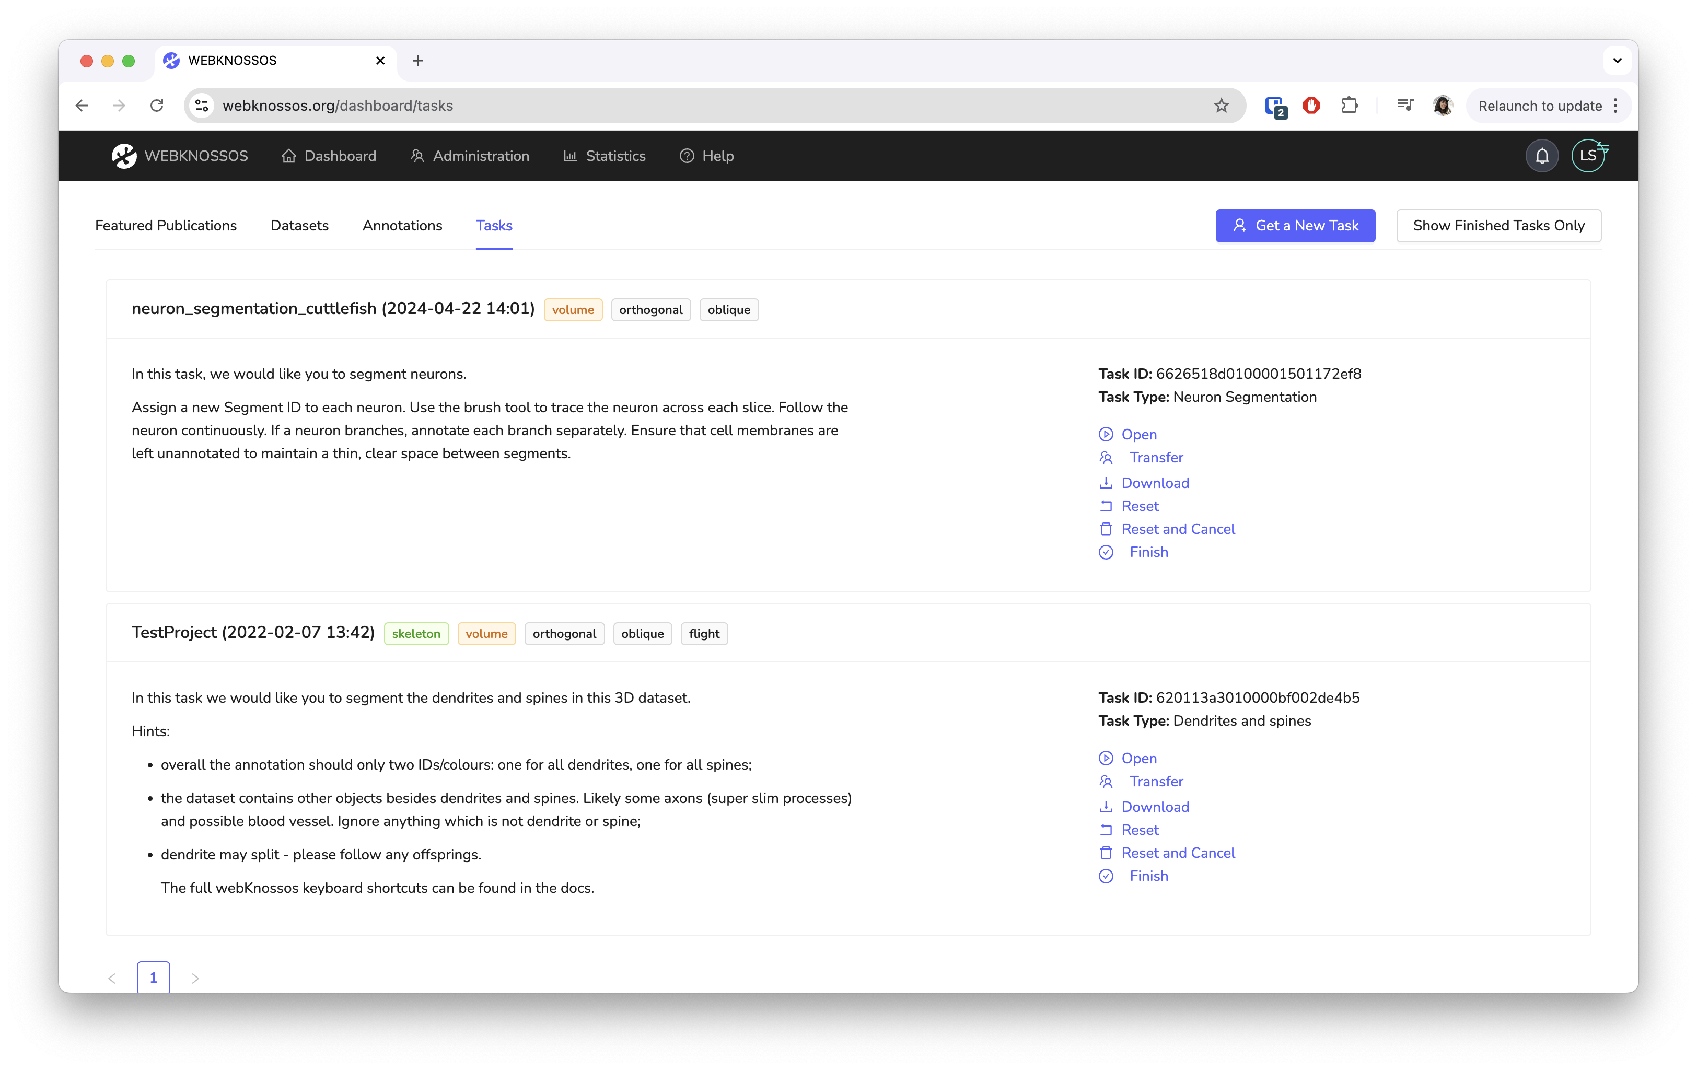The image size is (1697, 1070).
Task: Open the Chrome three-dot menu
Action: coord(1615,106)
